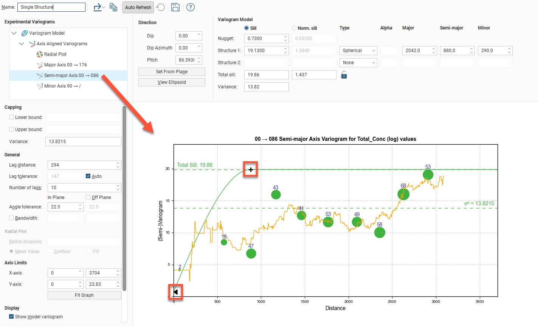Click the refresh arrow icon
Viewport: 538px width, 327px height.
click(x=160, y=7)
